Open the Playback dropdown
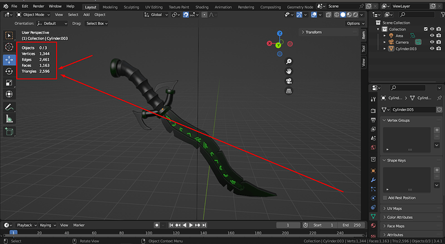The image size is (445, 244). tap(26, 225)
